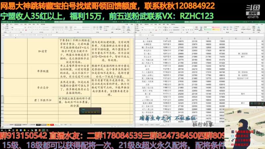Click Delete cells icon in right Excel
Screen dimensions: 265x149
coord(228,28)
